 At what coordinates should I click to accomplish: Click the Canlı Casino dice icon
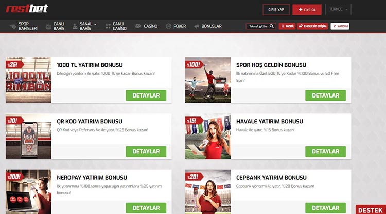click(108, 26)
